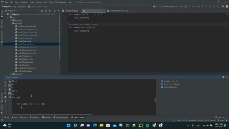Rerun the Python console
Image resolution: width=229 pixels, height=129 pixels.
pos(5,82)
